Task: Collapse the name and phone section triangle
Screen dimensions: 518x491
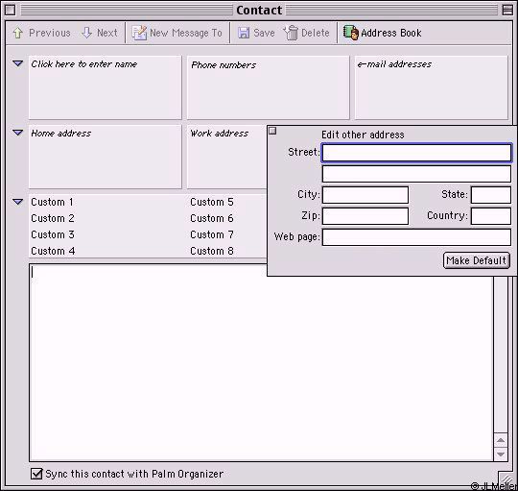Action: tap(18, 62)
